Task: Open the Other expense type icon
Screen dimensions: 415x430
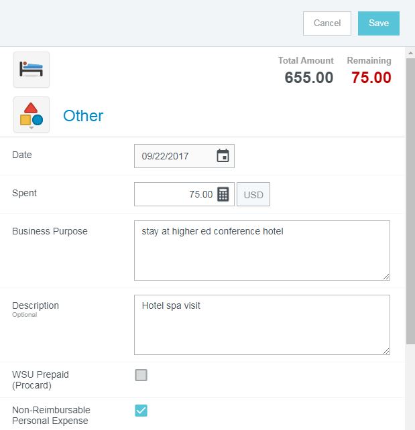Action: [32, 113]
